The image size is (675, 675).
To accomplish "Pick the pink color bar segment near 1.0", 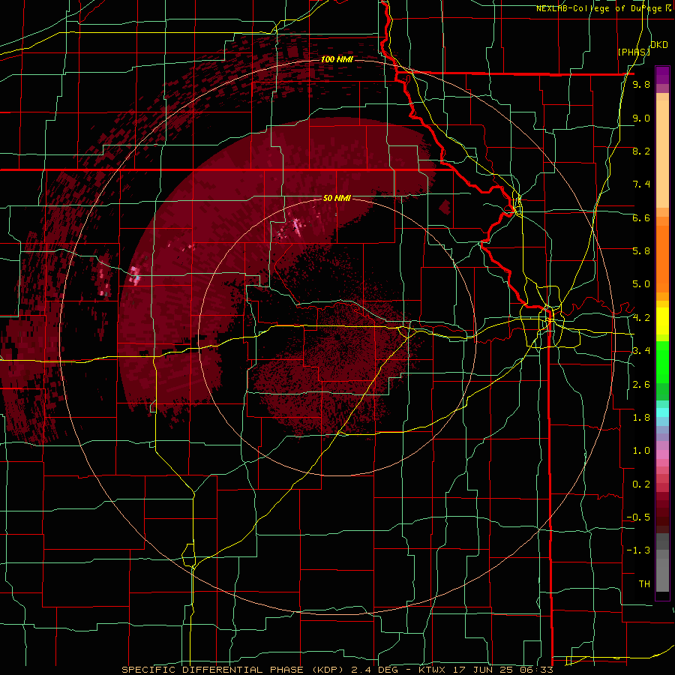I will click(x=662, y=454).
